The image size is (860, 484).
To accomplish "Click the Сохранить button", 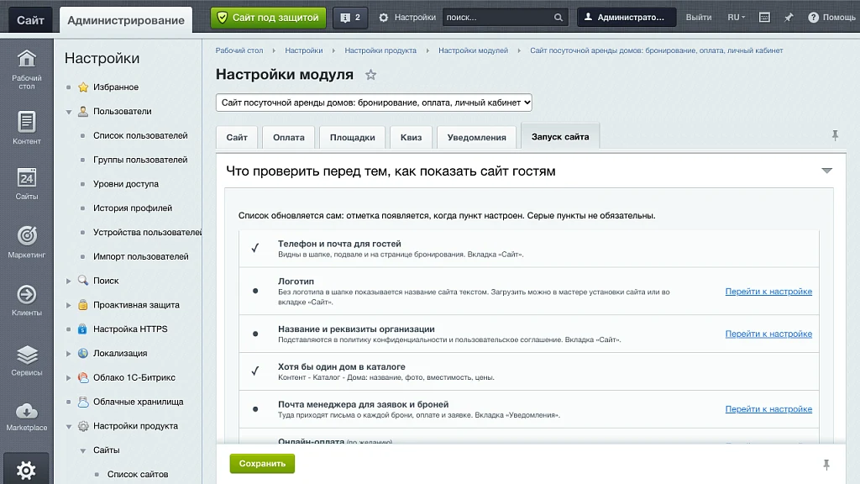I will (262, 464).
